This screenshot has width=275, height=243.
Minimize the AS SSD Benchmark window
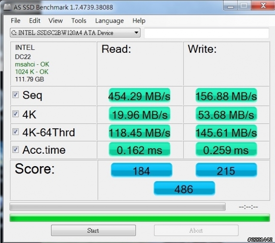230,6
